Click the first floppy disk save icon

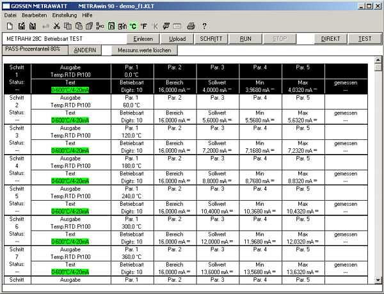point(21,26)
